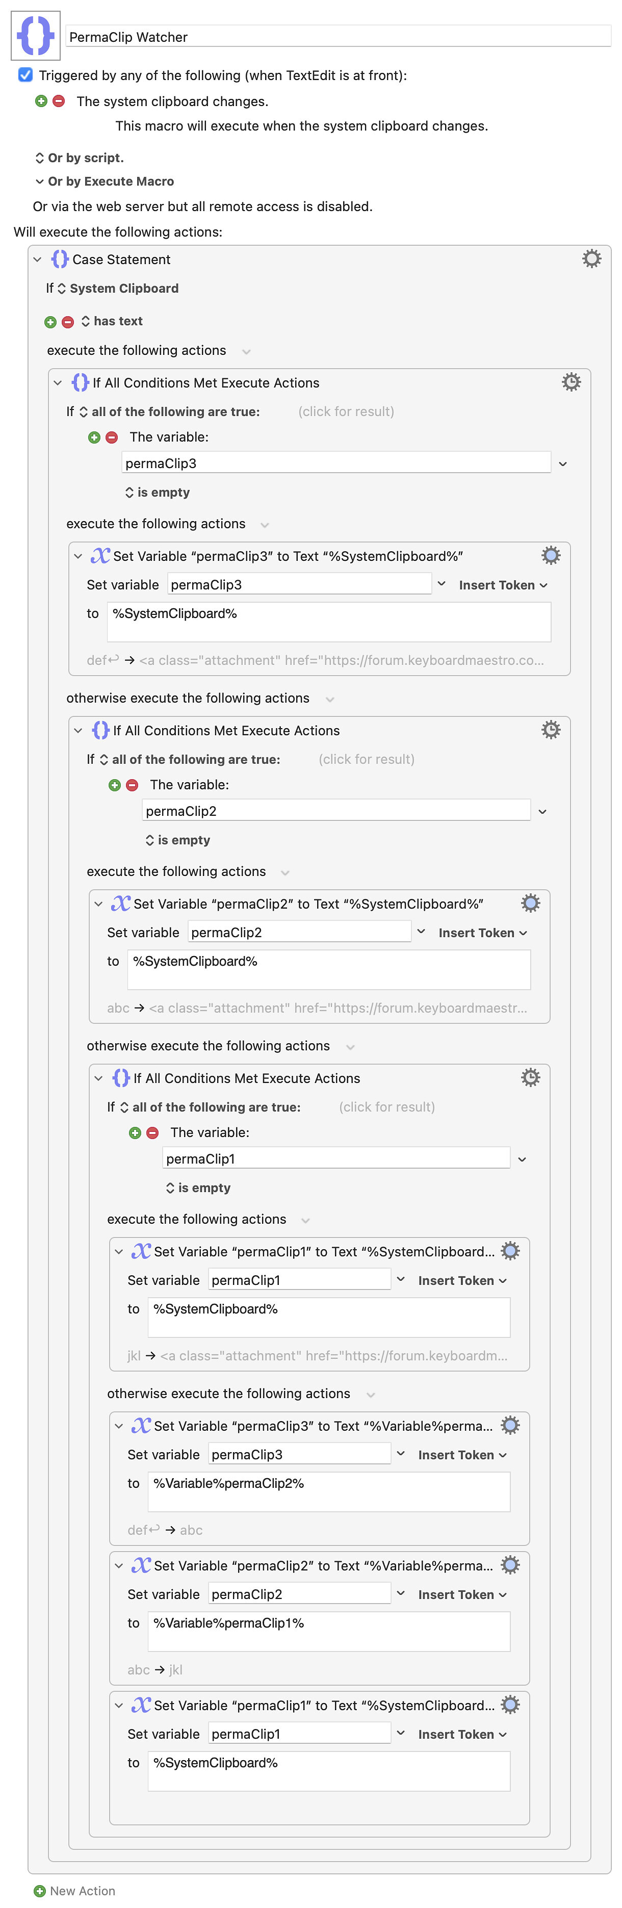Screen dimensions: 622x1908
Task: Open the Case Statement gear menu
Action: tap(591, 259)
